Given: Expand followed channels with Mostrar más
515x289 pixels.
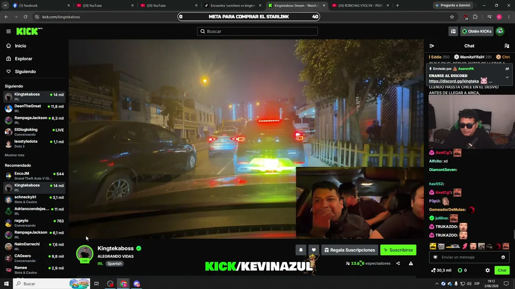Looking at the screenshot, I should point(14,155).
